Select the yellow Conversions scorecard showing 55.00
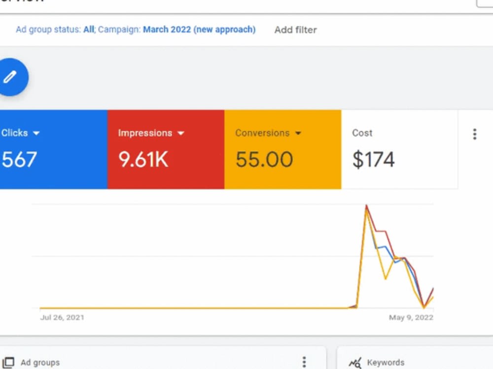Image resolution: width=493 pixels, height=369 pixels. (x=282, y=150)
